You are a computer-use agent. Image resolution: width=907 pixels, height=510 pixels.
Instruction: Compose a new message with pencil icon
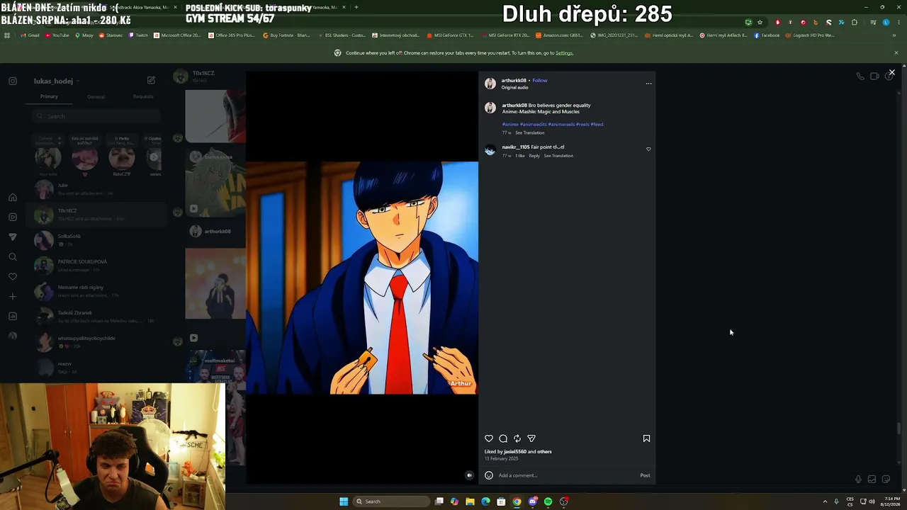pyautogui.click(x=151, y=81)
